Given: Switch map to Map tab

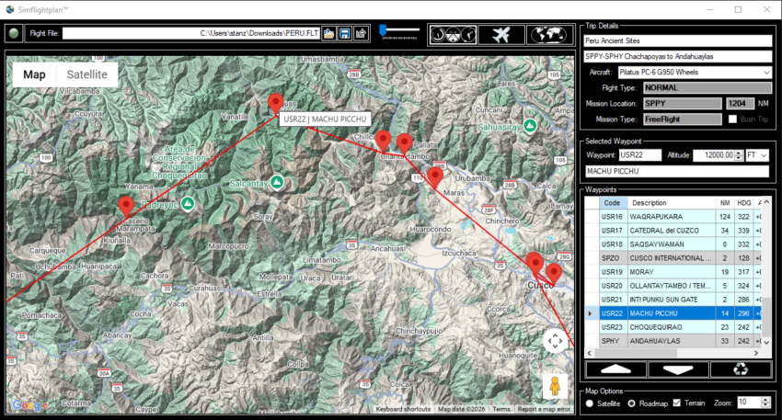Looking at the screenshot, I should 34,74.
